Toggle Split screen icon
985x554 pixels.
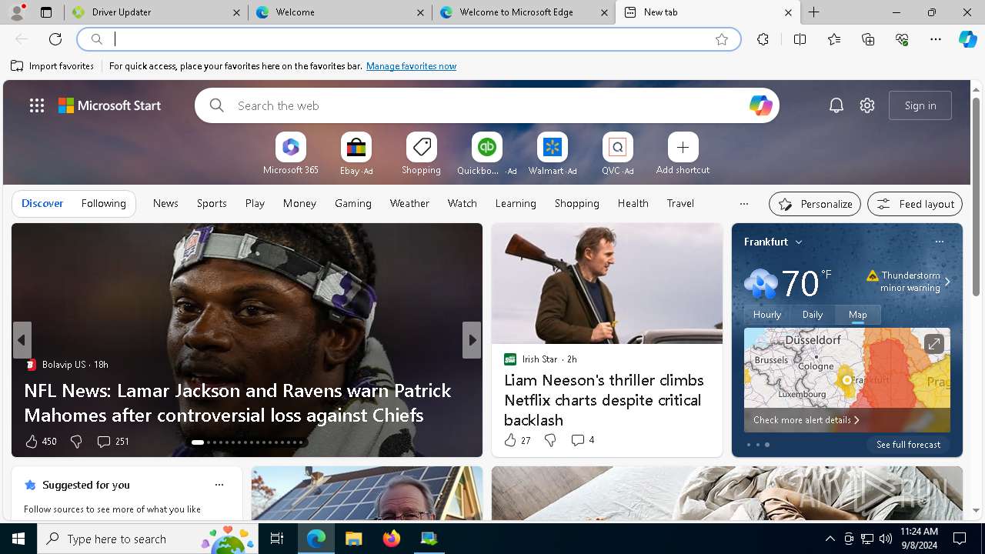(800, 39)
